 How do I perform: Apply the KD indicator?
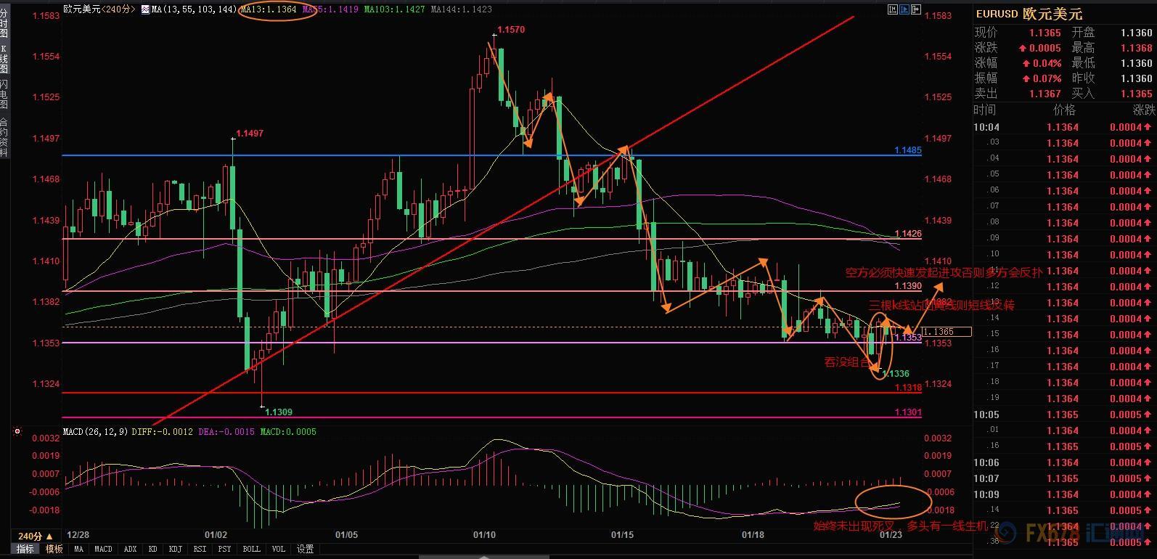click(153, 550)
